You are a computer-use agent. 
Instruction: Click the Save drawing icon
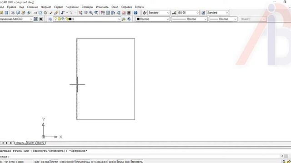tap(6, 13)
